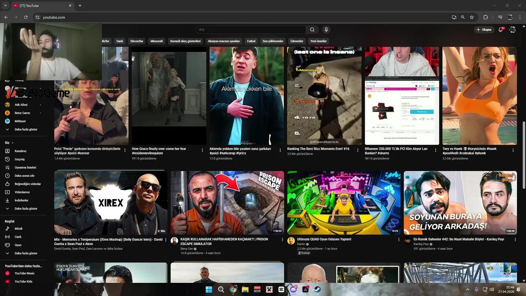Open options menu for Poizi Perde short
526x296 pixels.
click(125, 150)
